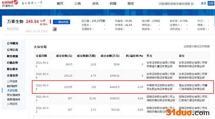This screenshot has height=119, width=215.
Task: Click the 成交数量(万股) column header
Action: (x=86, y=56)
